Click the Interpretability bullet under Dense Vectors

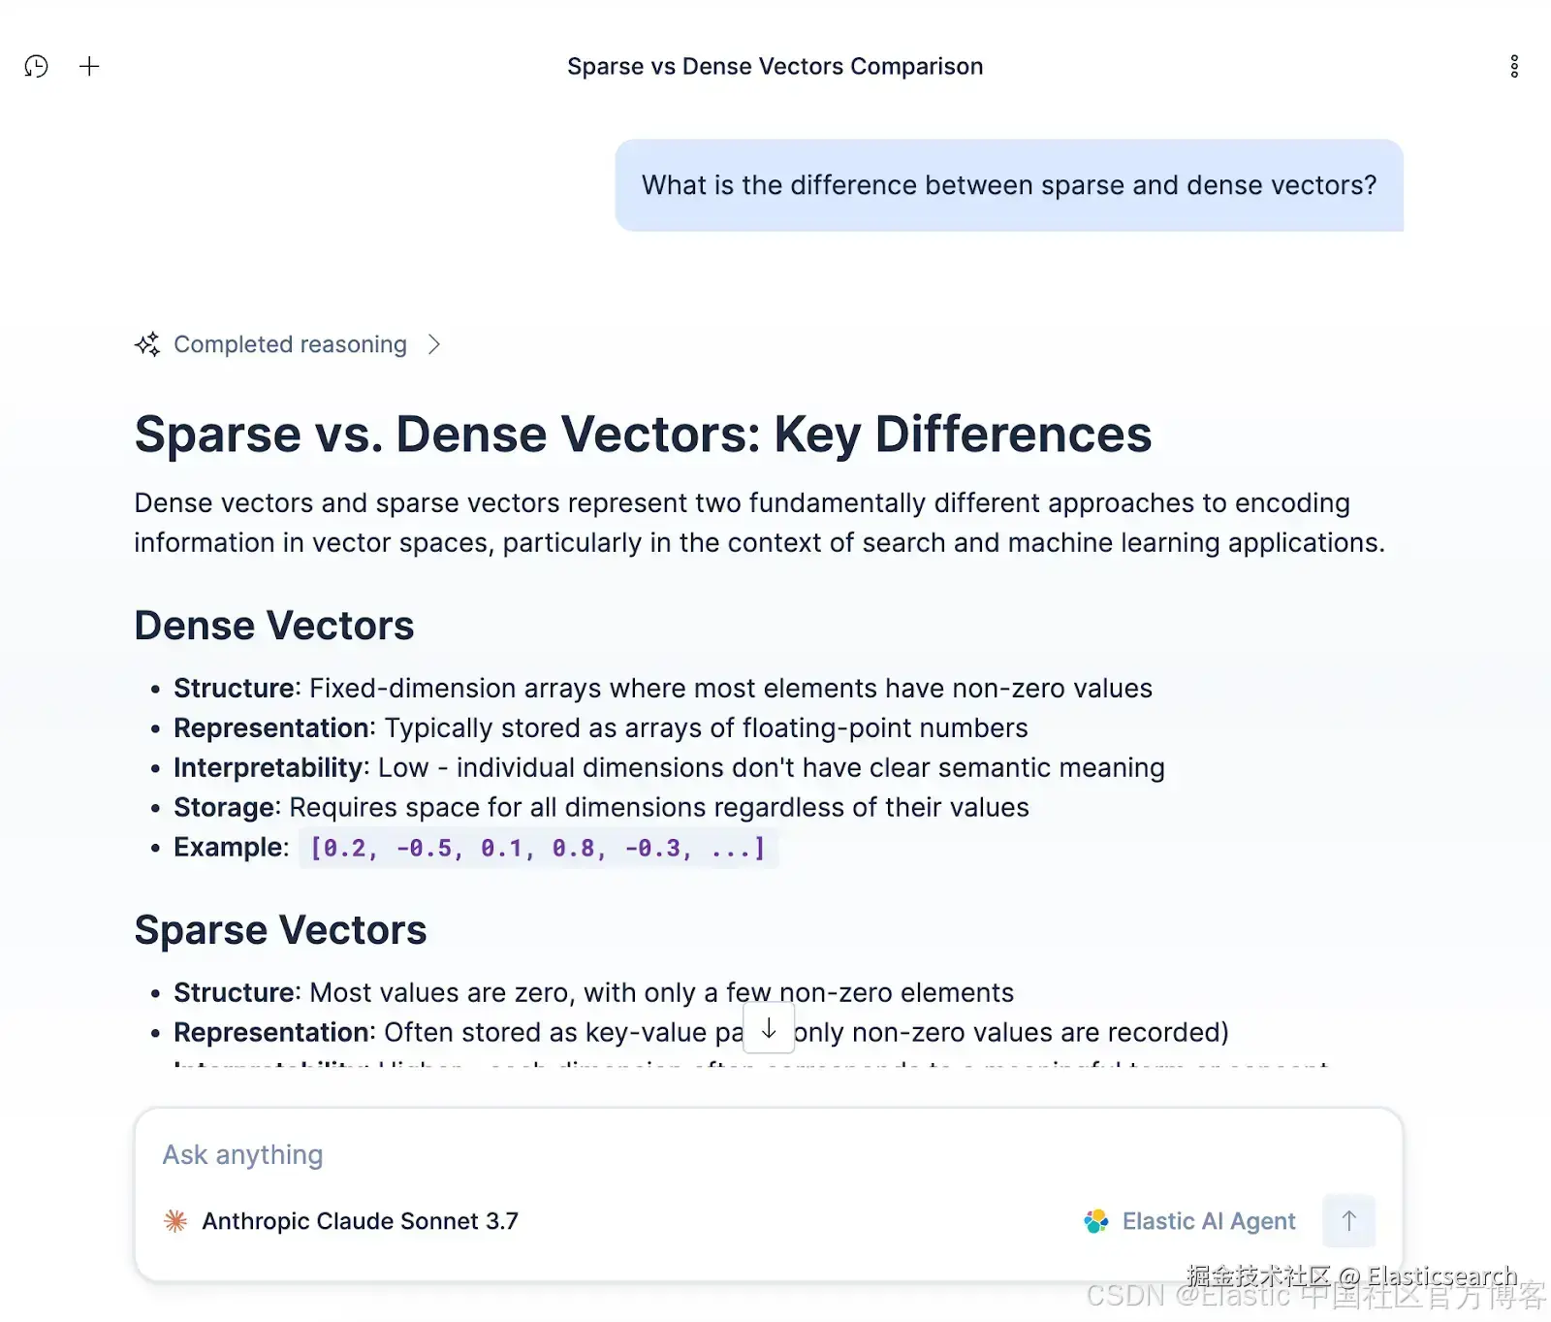(669, 768)
